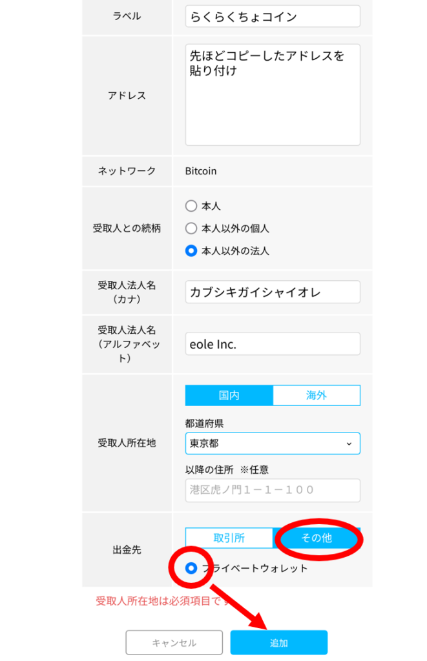Click the 受取人との続柄 row label

(127, 229)
